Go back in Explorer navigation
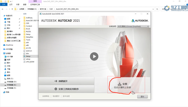Viewport: 188px width, 107px height. (x=3, y=9)
